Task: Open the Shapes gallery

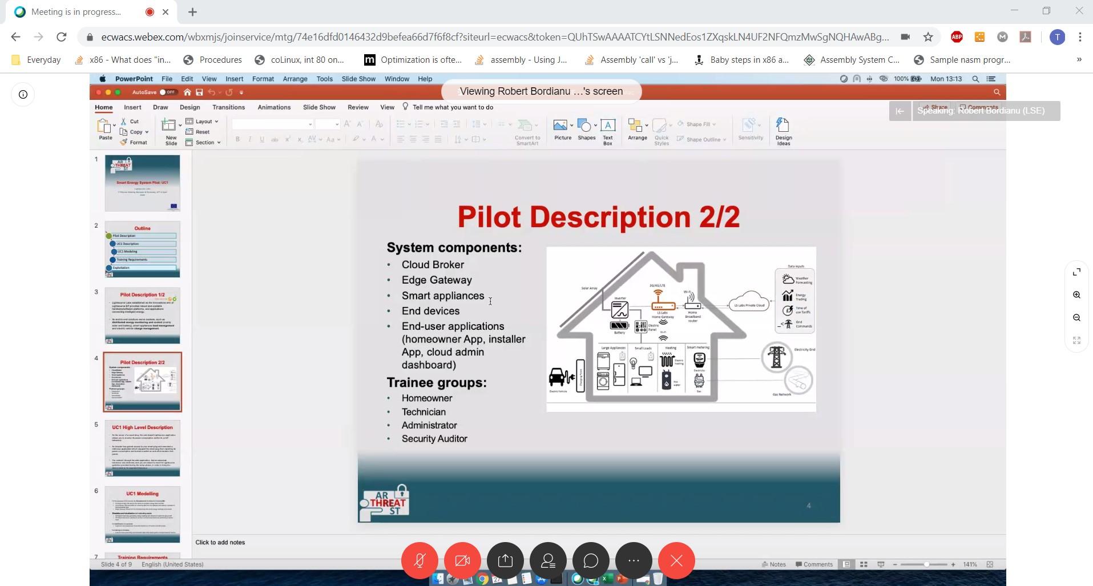Action: pos(587,130)
